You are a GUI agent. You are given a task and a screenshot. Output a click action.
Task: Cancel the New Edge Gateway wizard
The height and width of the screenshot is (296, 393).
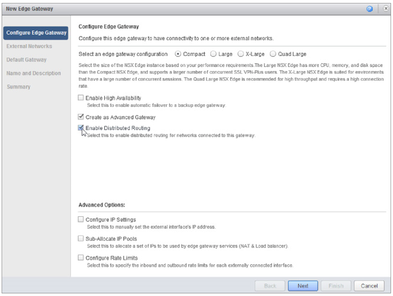[369, 286]
